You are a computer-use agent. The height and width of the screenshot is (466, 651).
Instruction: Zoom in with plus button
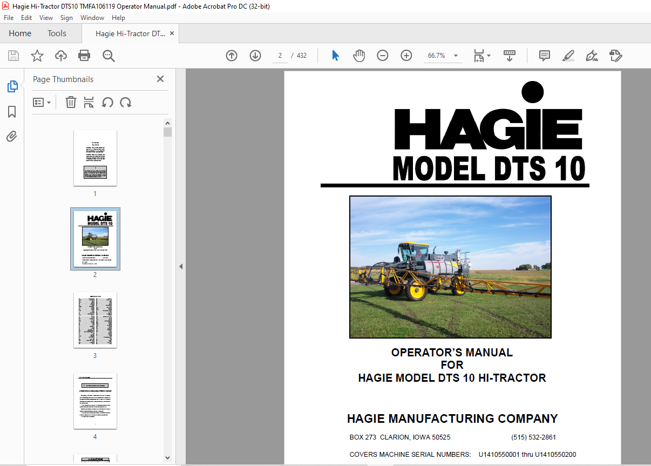[406, 56]
